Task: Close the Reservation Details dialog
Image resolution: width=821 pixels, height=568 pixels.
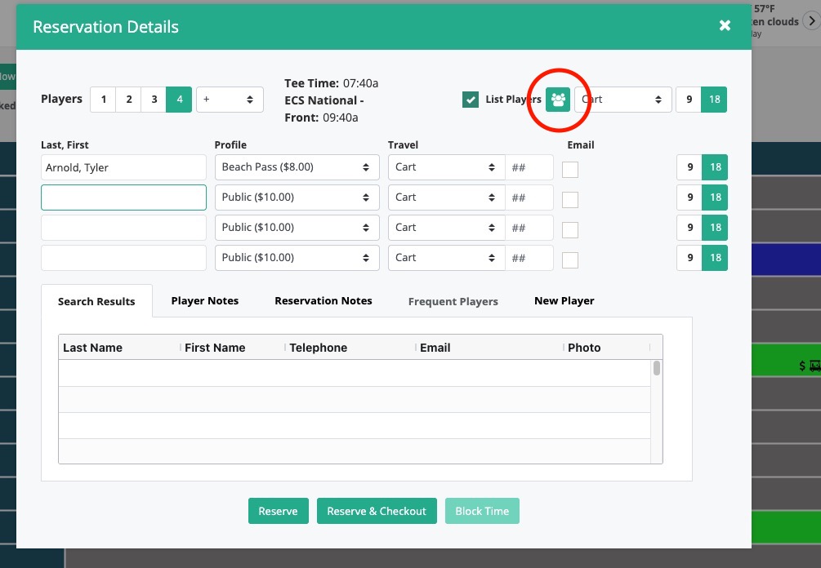Action: [x=725, y=25]
